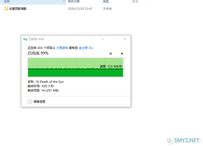203x146 pixels.
Task: Pause the file copy operation
Action: click(110, 54)
